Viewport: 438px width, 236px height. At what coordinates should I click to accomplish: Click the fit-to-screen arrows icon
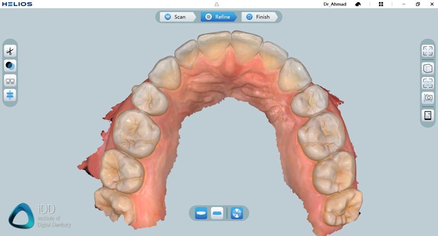427,51
